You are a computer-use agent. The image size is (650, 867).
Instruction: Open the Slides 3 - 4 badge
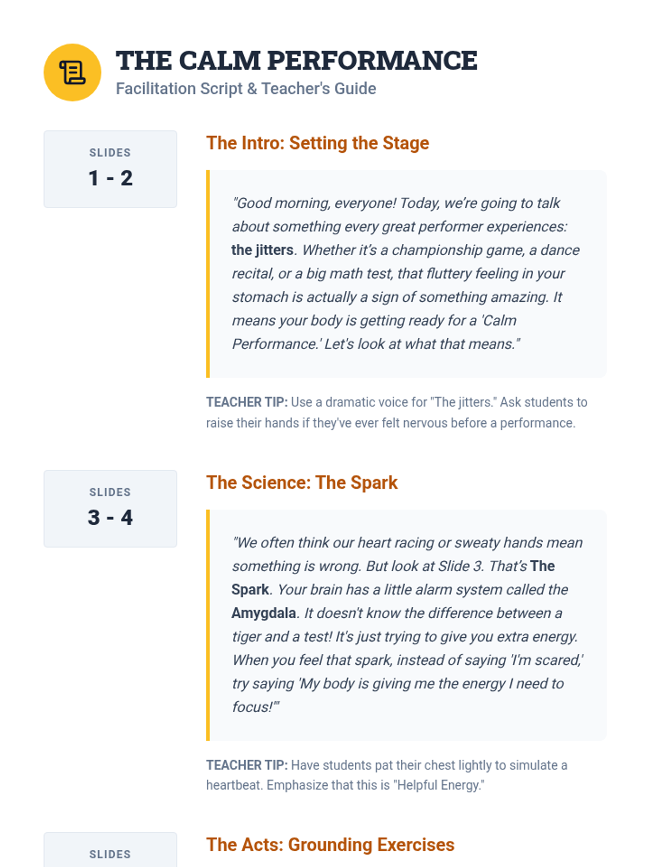[x=110, y=509]
